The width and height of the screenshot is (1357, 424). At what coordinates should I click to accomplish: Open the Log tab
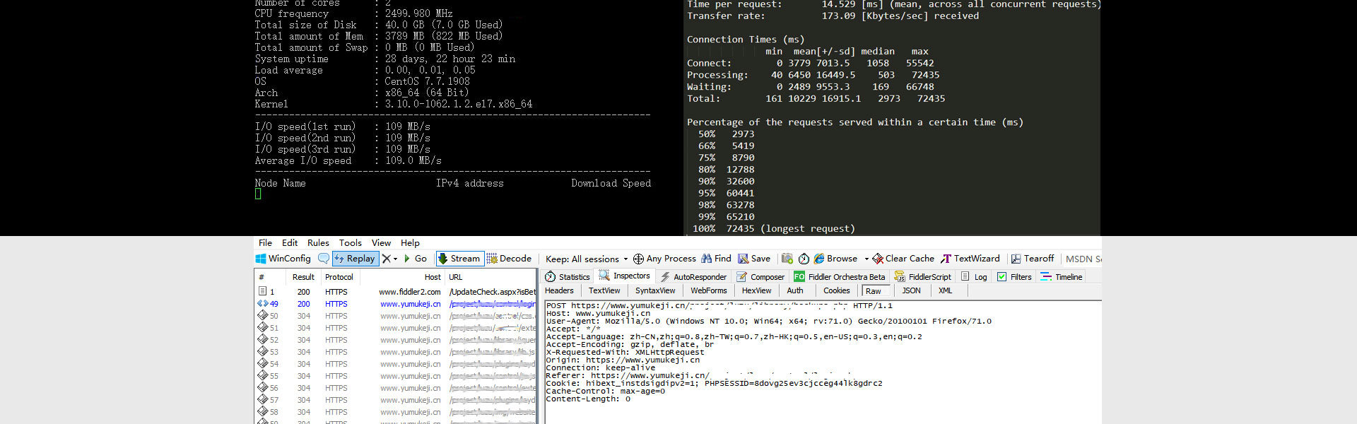(974, 277)
